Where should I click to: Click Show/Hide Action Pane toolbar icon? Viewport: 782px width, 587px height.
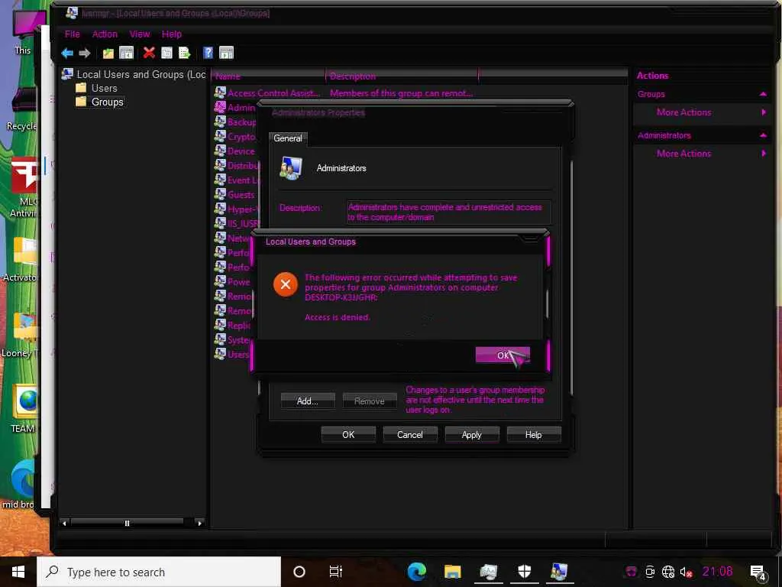click(x=226, y=53)
